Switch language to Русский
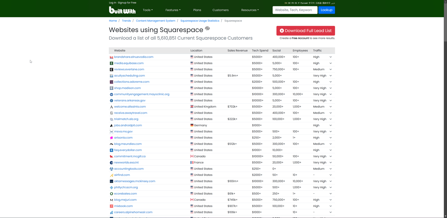 click(304, 3)
